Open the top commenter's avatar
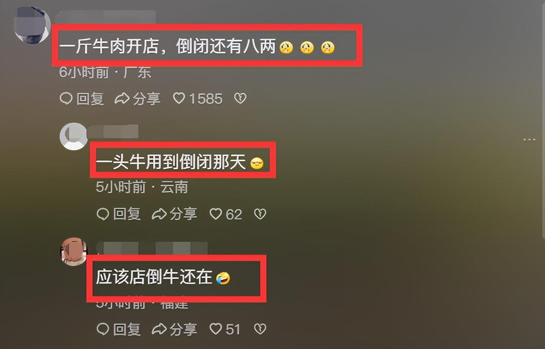Viewport: 545px width, 349px height. coord(32,25)
